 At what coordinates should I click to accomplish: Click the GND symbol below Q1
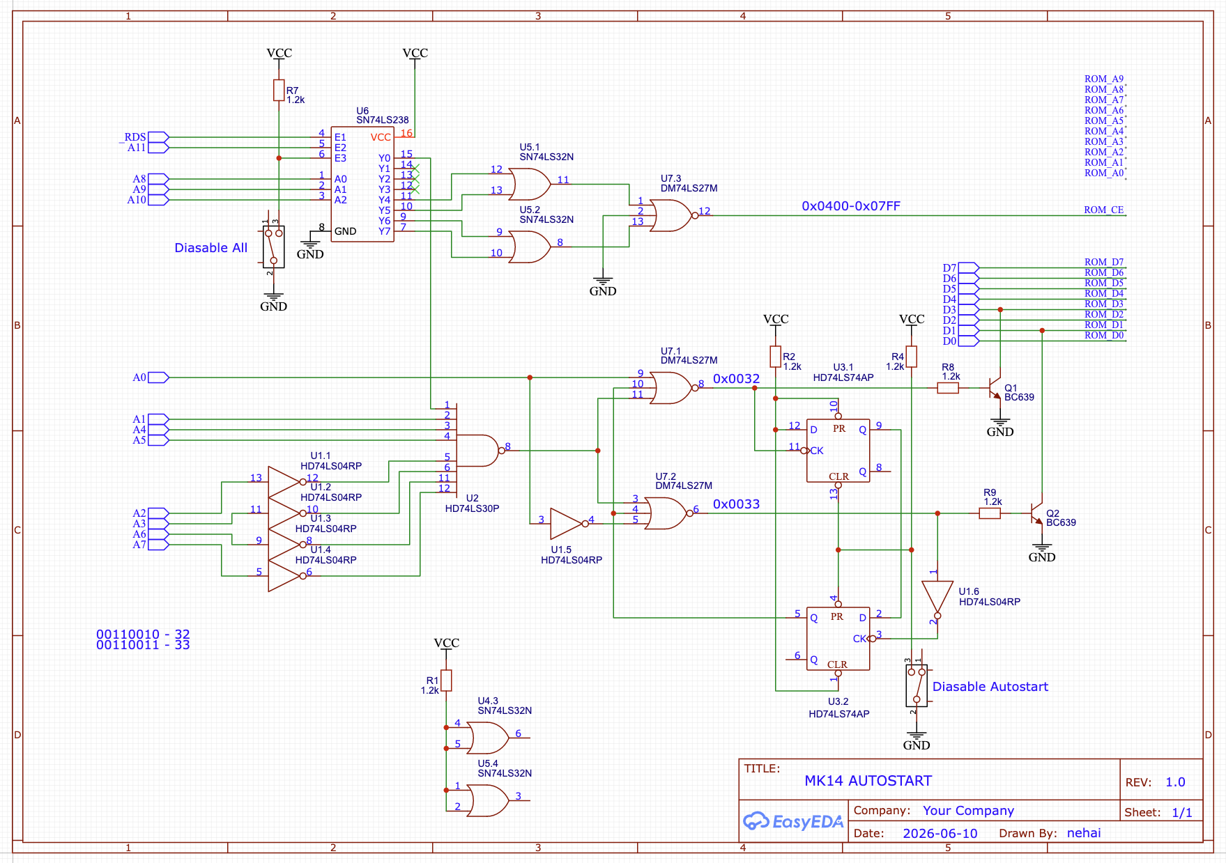click(x=1000, y=428)
